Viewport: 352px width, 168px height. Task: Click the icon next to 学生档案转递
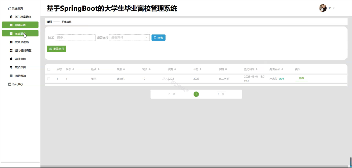pyautogui.click(x=11, y=17)
